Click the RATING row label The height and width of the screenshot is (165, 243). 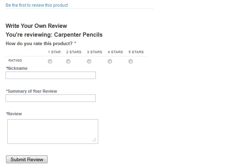pos(15,61)
